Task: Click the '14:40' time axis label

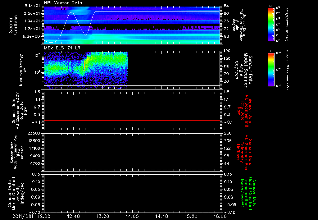Action: (x=161, y=216)
